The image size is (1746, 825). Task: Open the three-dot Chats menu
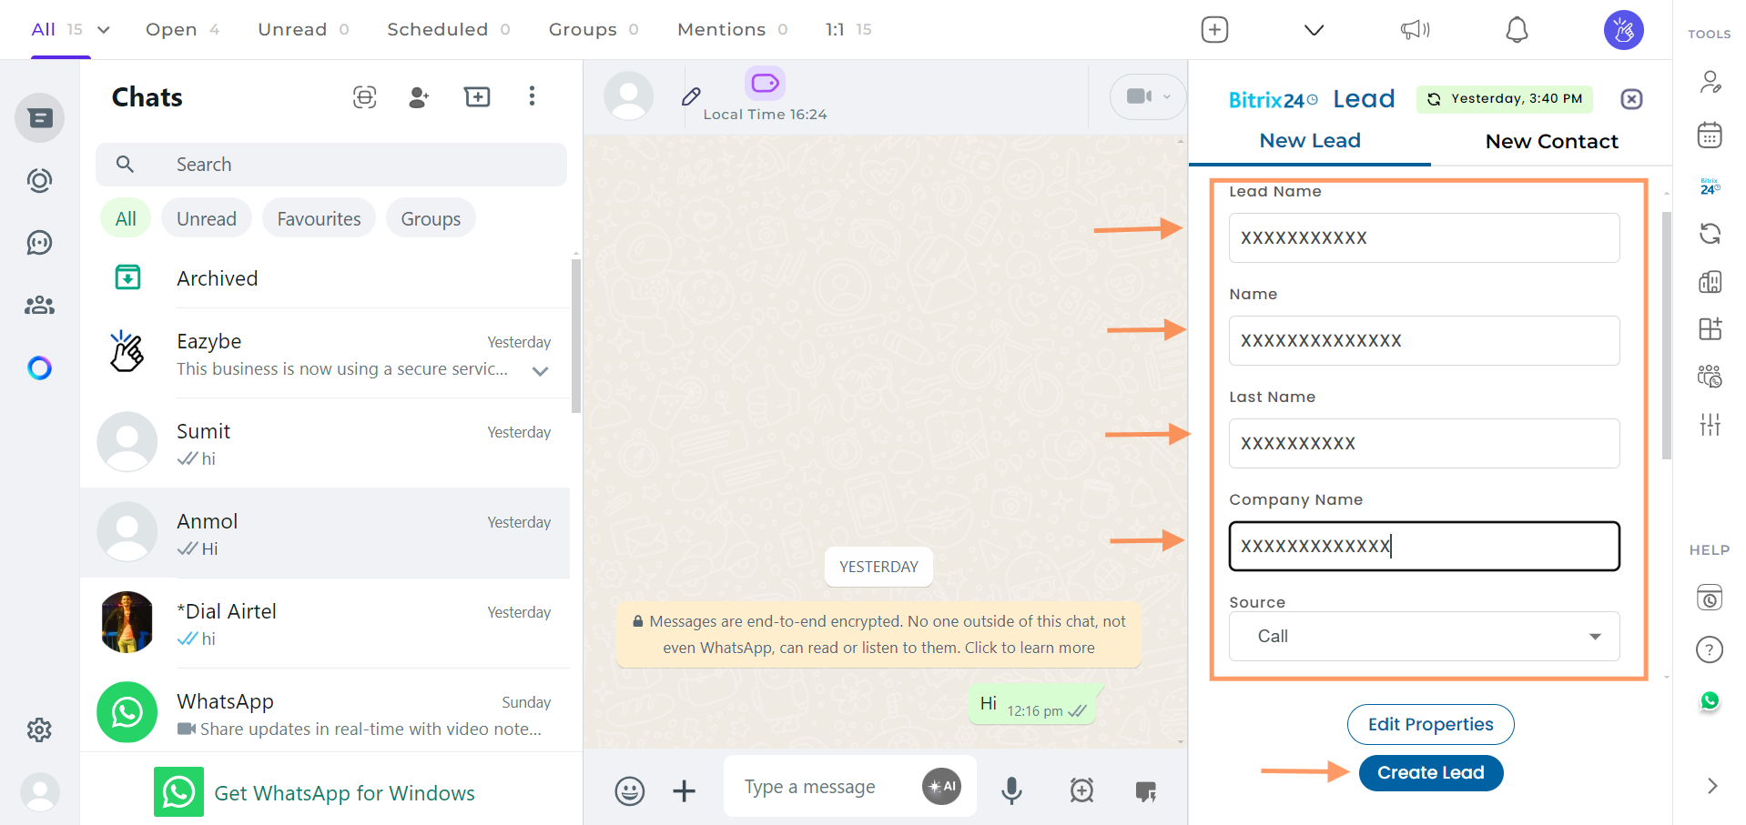coord(532,96)
